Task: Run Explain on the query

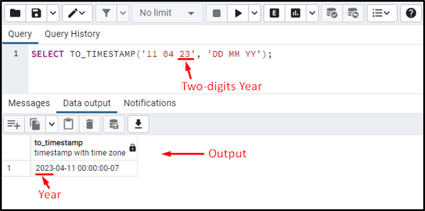Action: click(274, 13)
